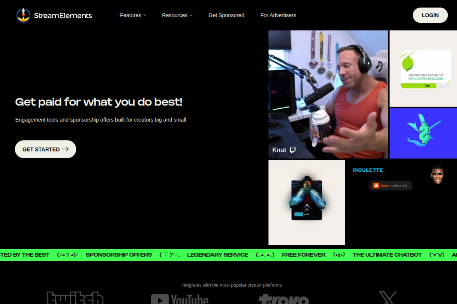Click the StreamElements rocket logo icon
This screenshot has width=457, height=304.
pyautogui.click(x=23, y=15)
